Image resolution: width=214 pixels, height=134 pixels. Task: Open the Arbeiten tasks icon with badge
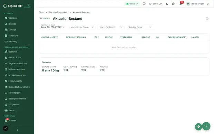click(6, 120)
